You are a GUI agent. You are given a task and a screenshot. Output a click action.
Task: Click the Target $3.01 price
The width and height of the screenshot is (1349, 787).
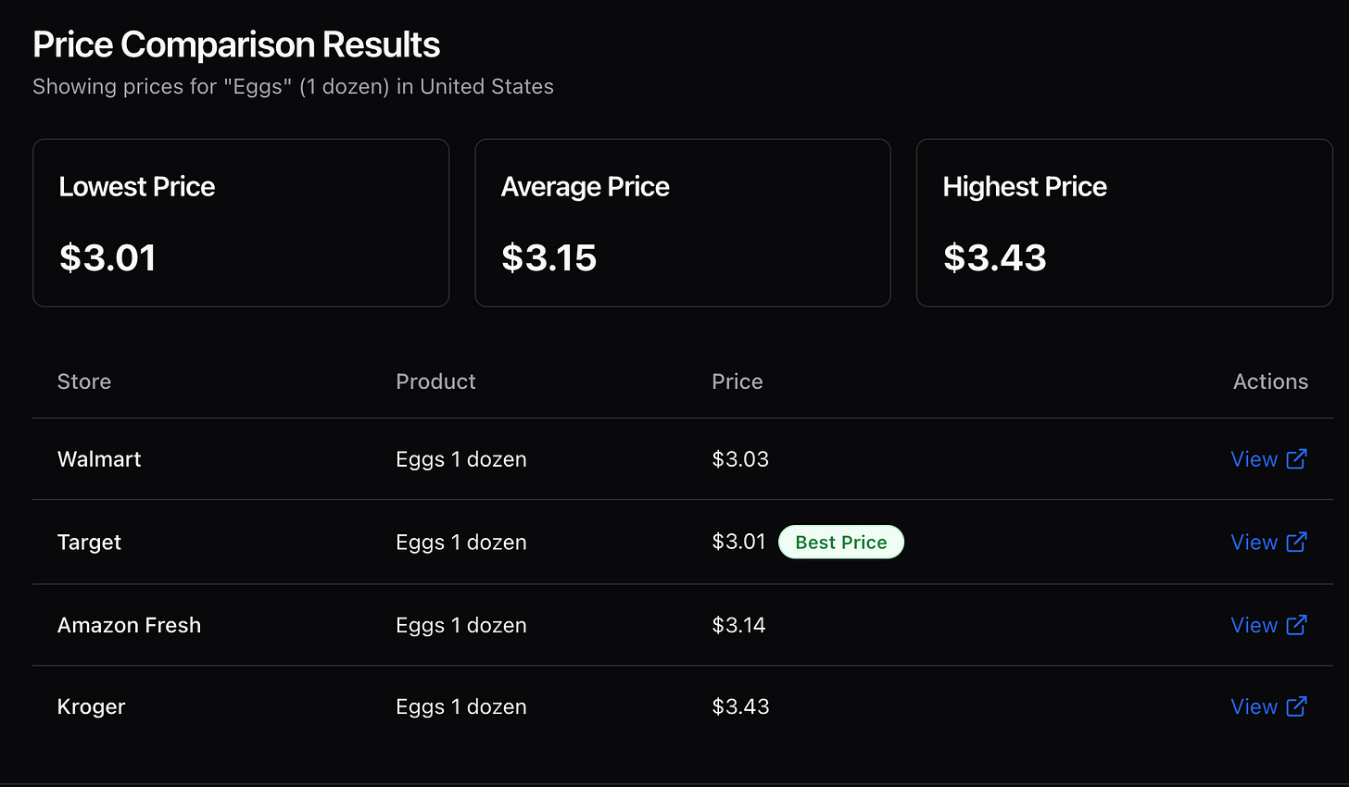tap(738, 542)
